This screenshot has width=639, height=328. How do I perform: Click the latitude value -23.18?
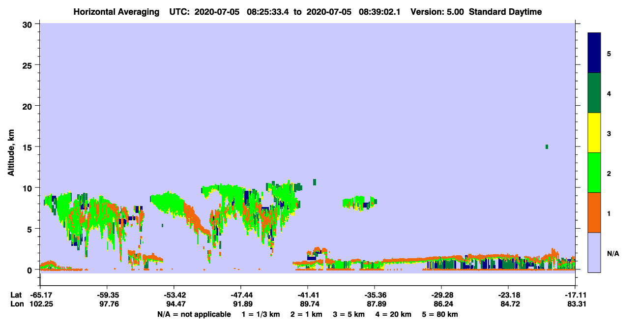coord(508,295)
